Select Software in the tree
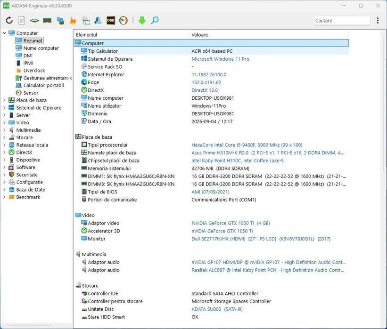Viewport: 387px width, 329px height. [x=25, y=167]
